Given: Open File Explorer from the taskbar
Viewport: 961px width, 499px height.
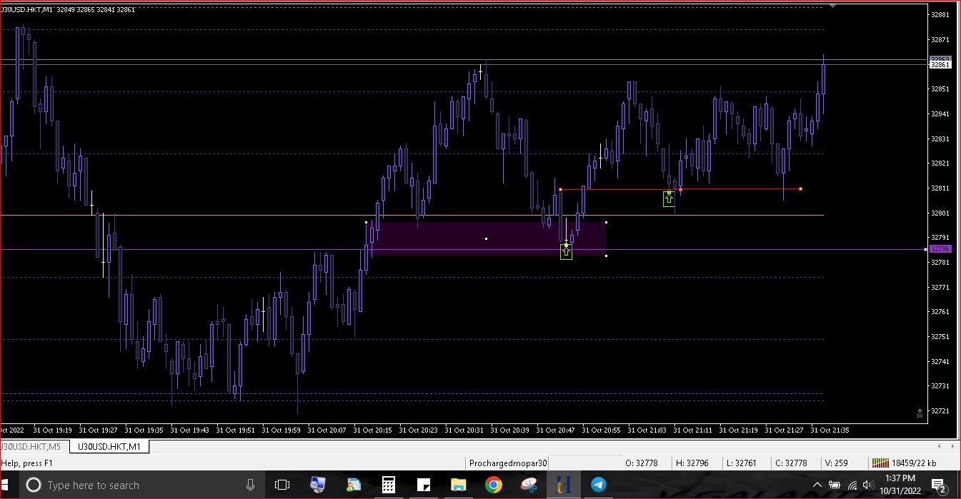Looking at the screenshot, I should click(x=458, y=485).
